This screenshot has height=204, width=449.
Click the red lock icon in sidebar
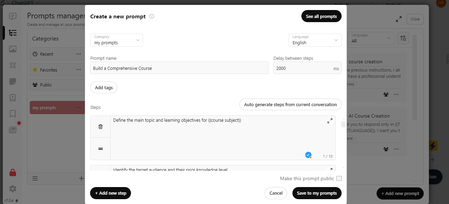point(13,172)
